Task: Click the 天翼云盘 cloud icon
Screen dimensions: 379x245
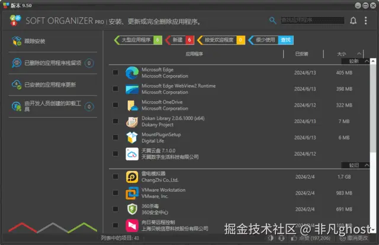Action: click(132, 154)
